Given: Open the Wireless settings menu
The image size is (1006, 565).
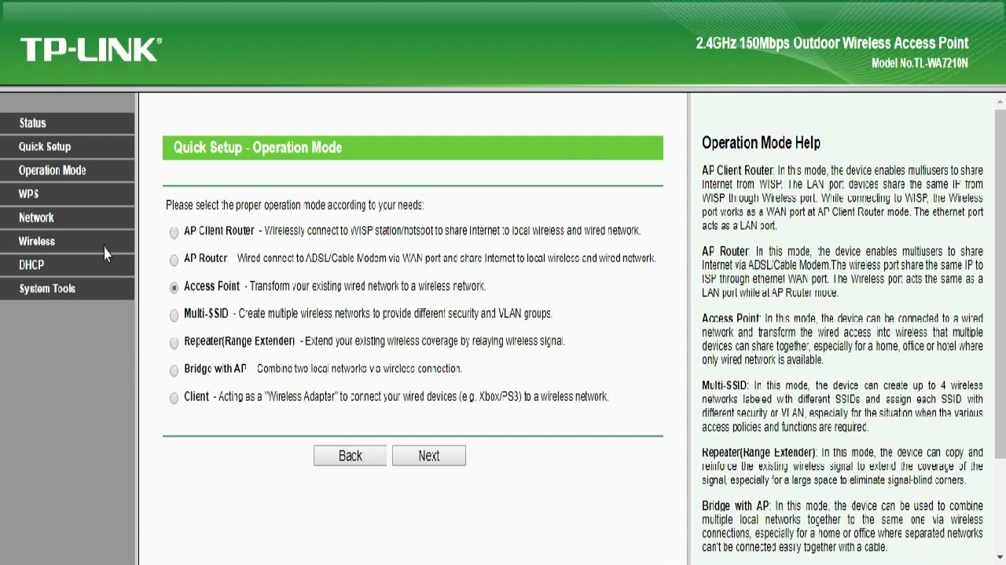Looking at the screenshot, I should pos(68,241).
